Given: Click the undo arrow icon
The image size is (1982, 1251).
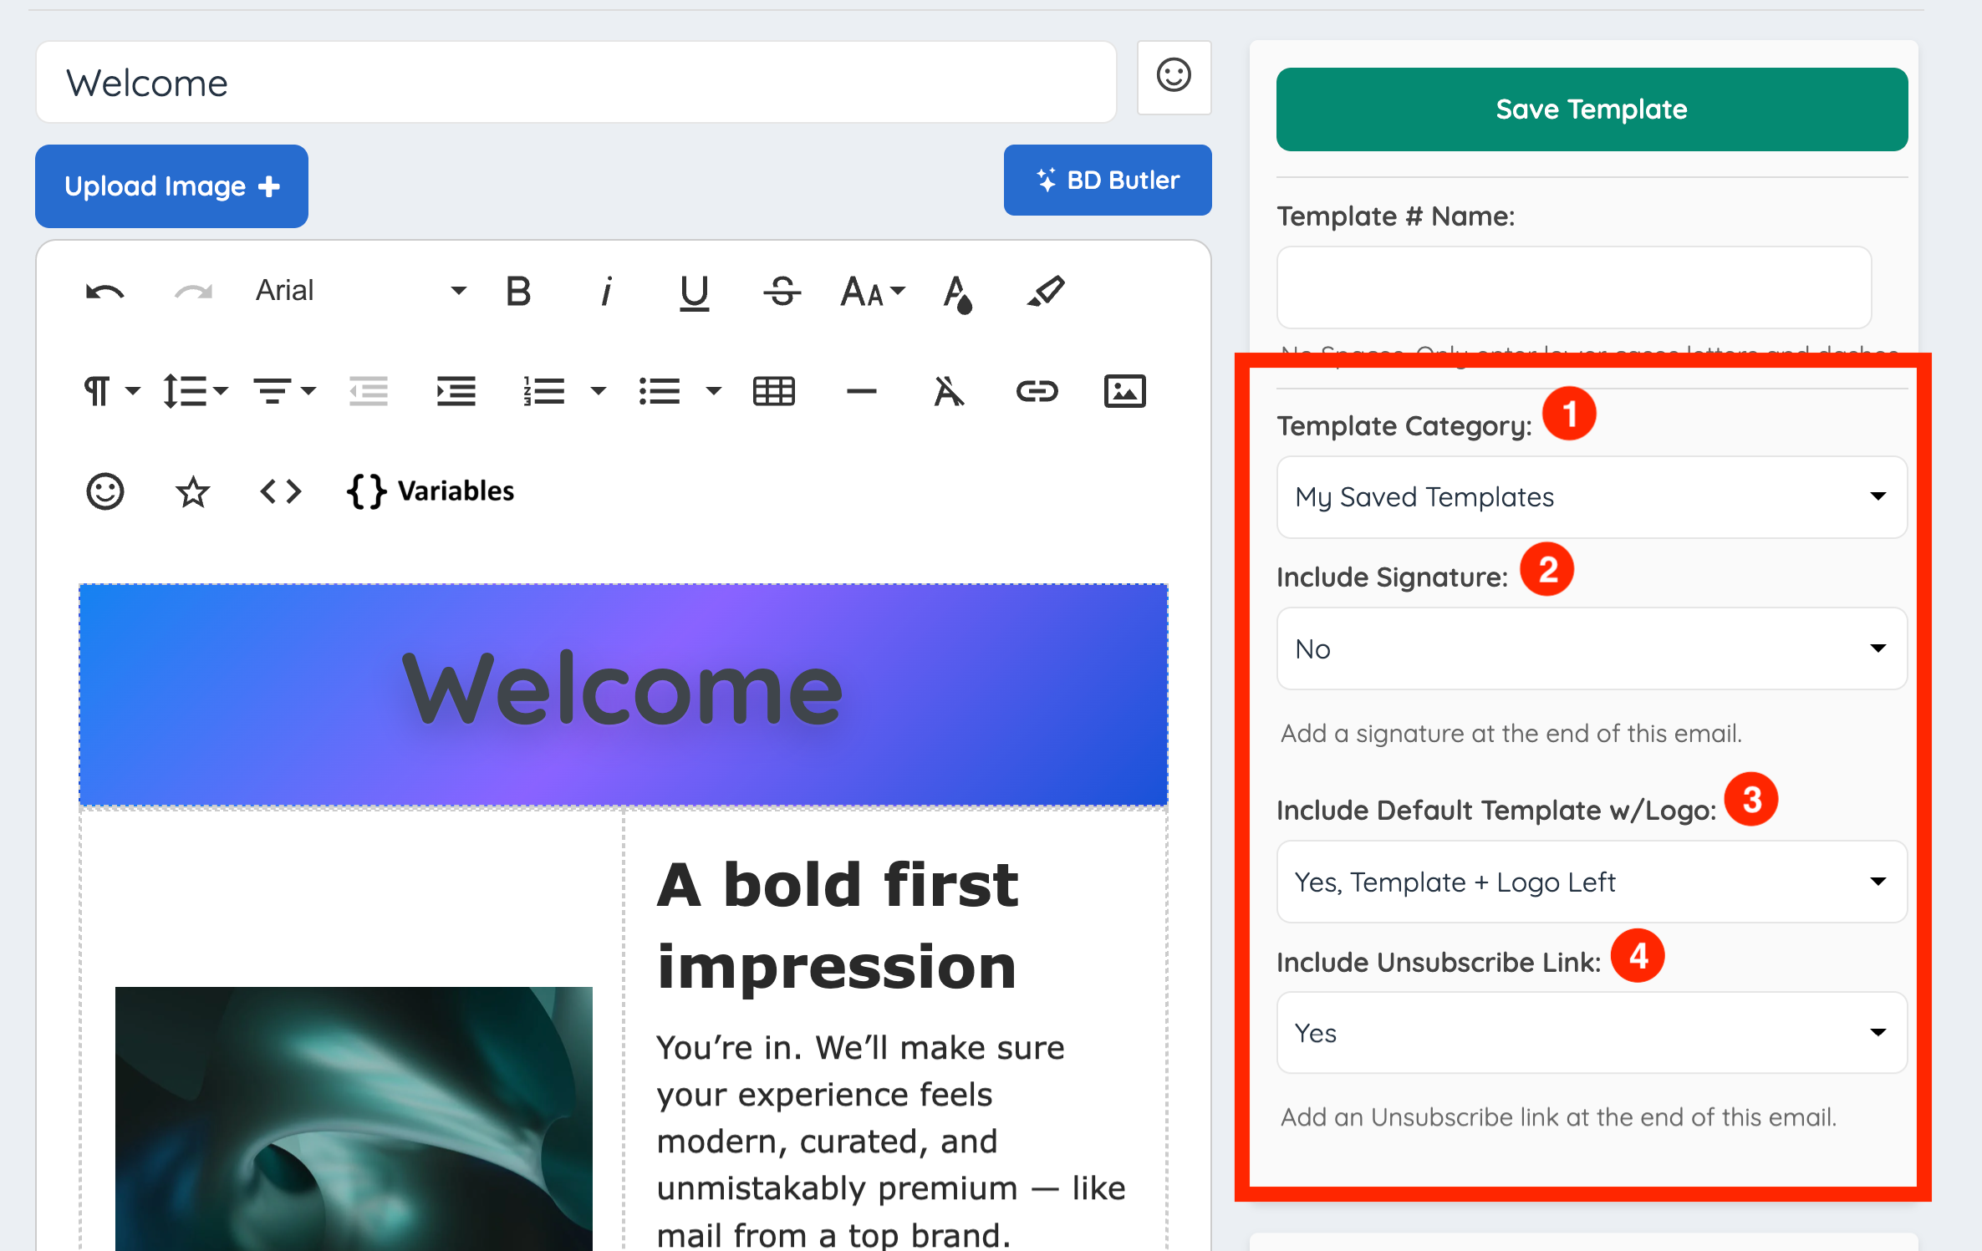Looking at the screenshot, I should click(104, 292).
